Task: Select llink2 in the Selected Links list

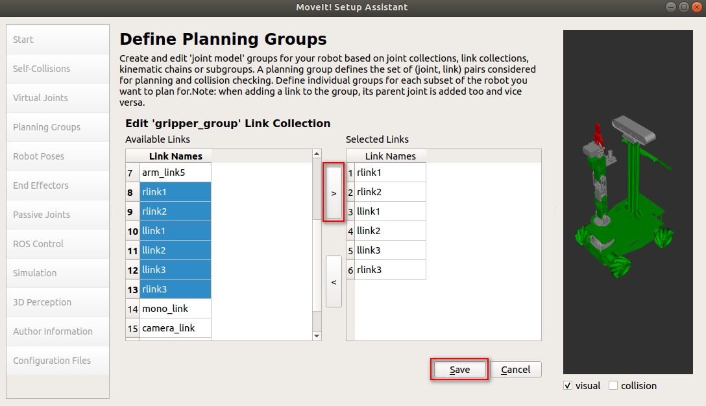Action: pos(390,231)
